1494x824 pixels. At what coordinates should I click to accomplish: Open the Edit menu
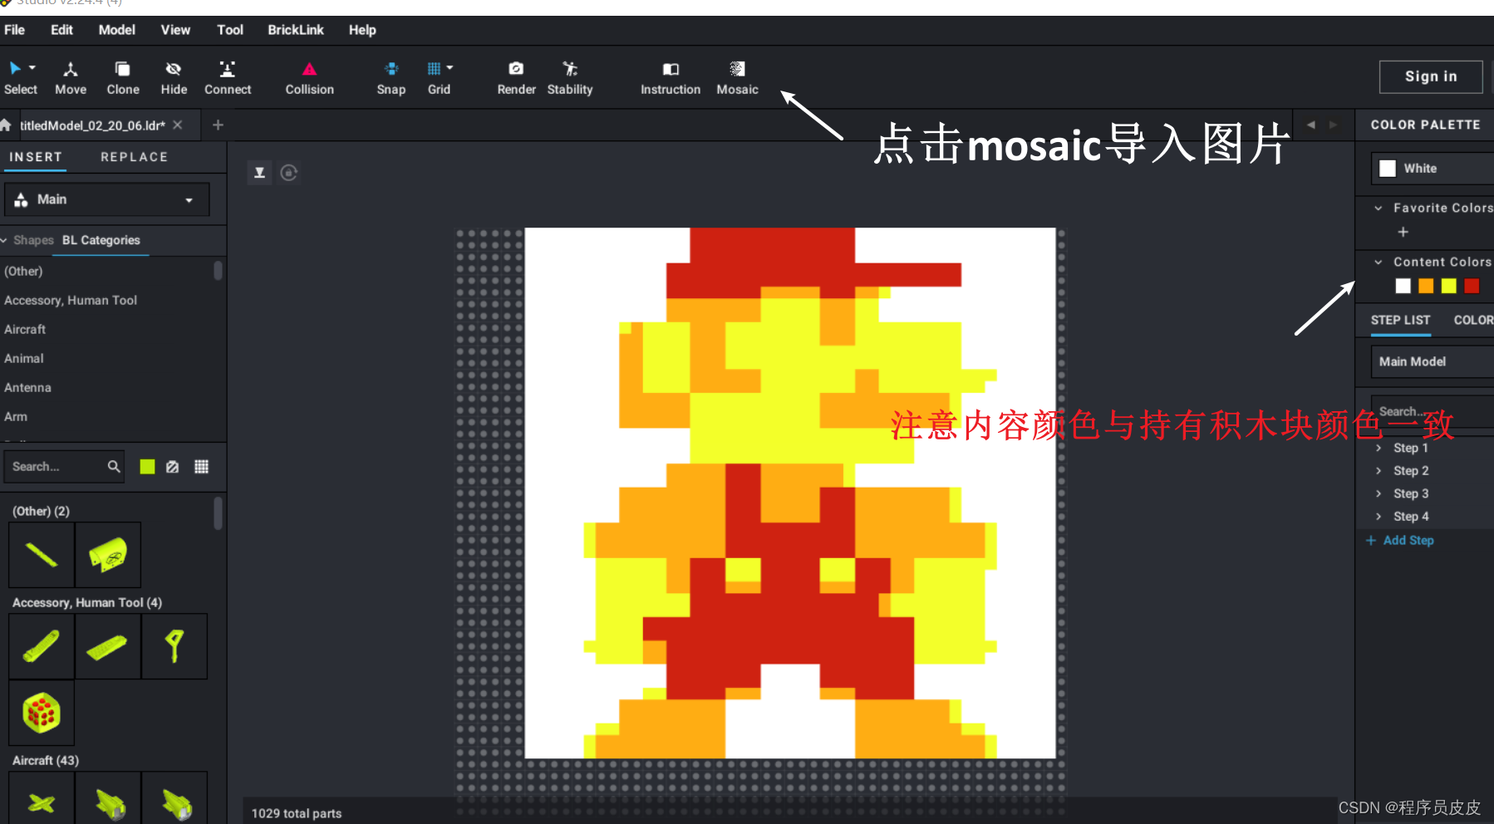(x=61, y=30)
